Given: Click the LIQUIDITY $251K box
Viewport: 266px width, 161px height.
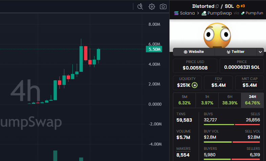Looking at the screenshot, I should (187, 83).
